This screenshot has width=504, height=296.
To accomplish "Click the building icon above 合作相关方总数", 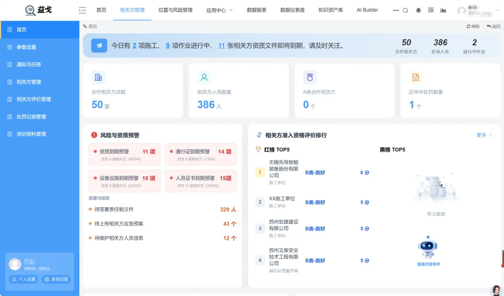I will pyautogui.click(x=98, y=77).
